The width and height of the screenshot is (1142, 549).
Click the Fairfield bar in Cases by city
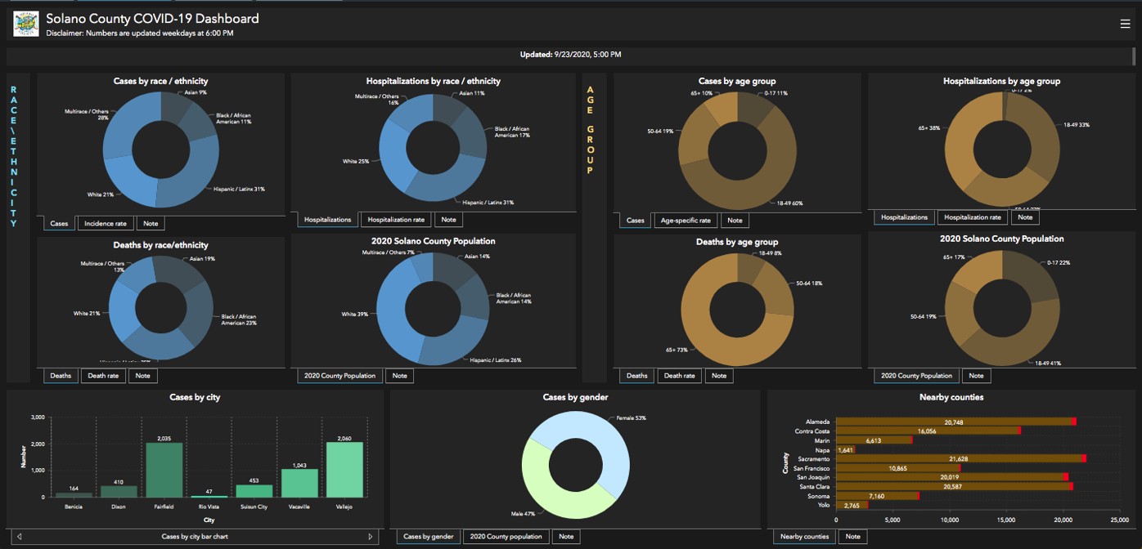164,470
